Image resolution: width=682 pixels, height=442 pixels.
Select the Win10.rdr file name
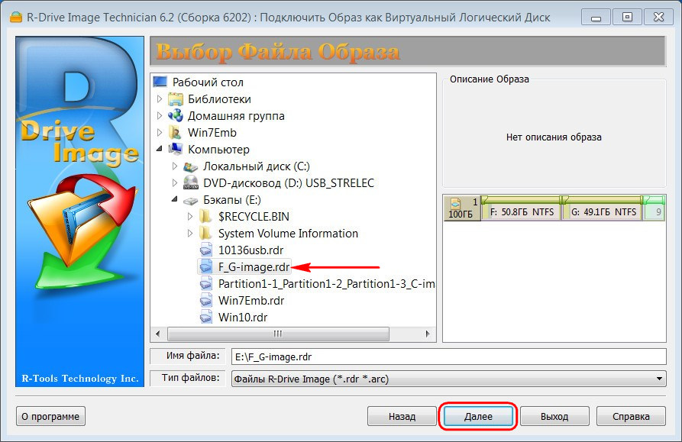(243, 318)
